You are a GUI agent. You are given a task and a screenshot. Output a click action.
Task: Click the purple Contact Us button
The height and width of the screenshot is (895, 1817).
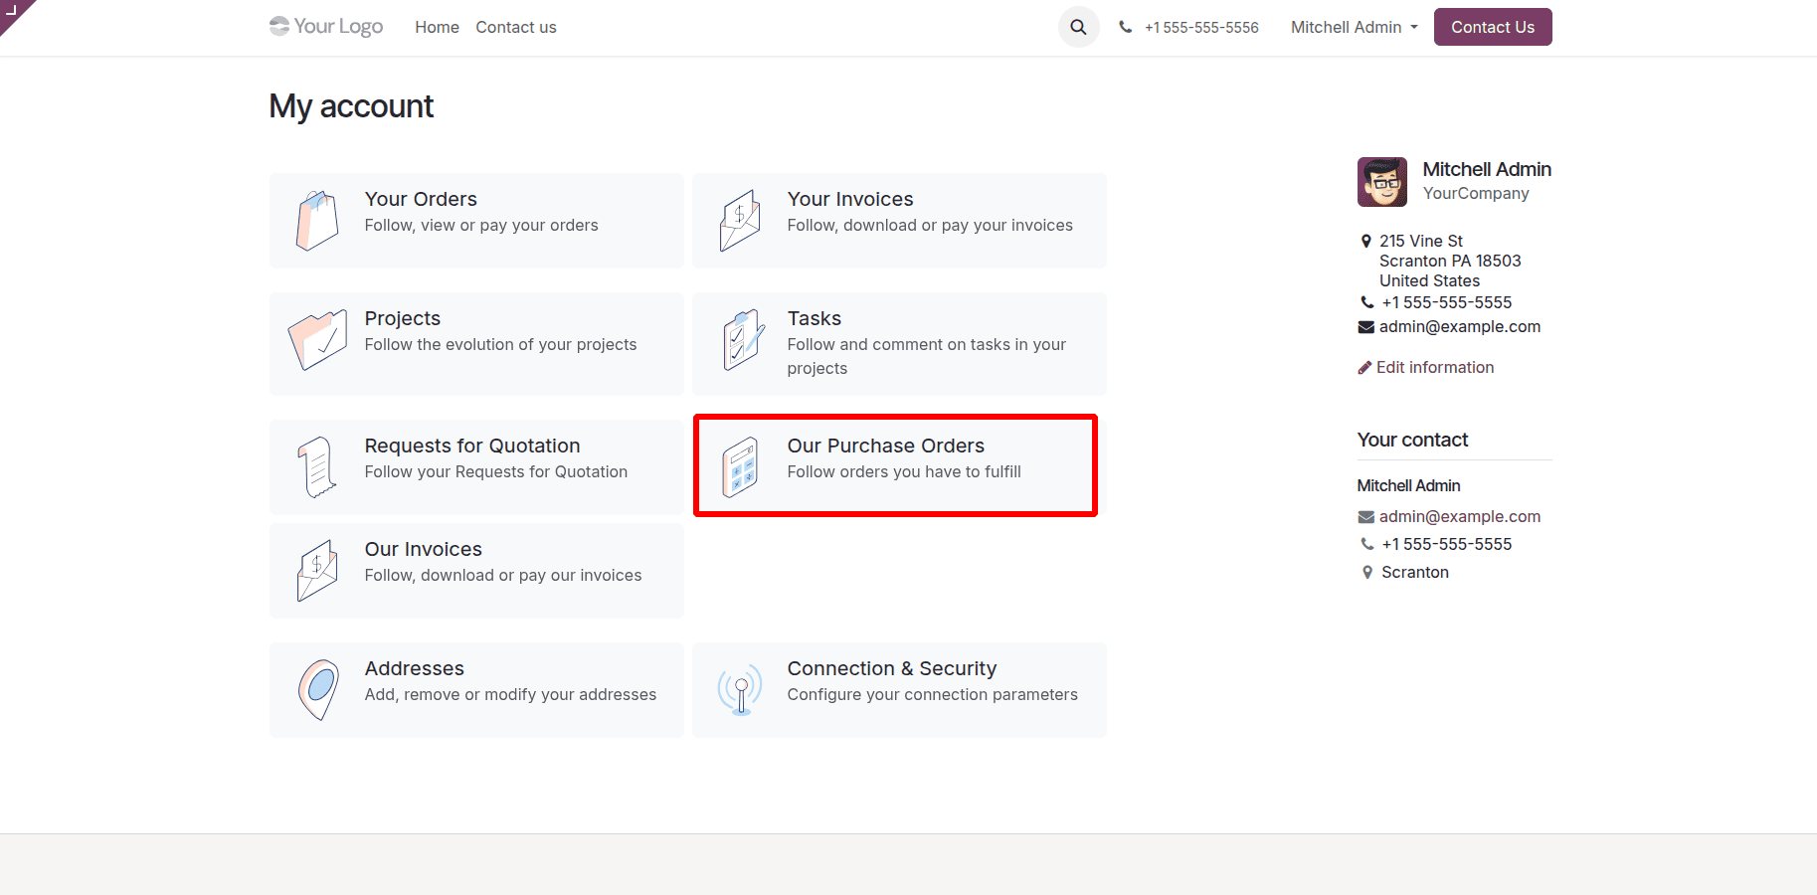[x=1493, y=27]
